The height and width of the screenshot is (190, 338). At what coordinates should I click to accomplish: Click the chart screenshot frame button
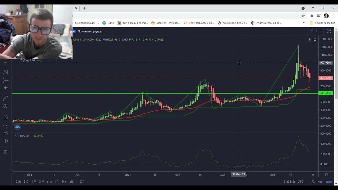pos(315,39)
